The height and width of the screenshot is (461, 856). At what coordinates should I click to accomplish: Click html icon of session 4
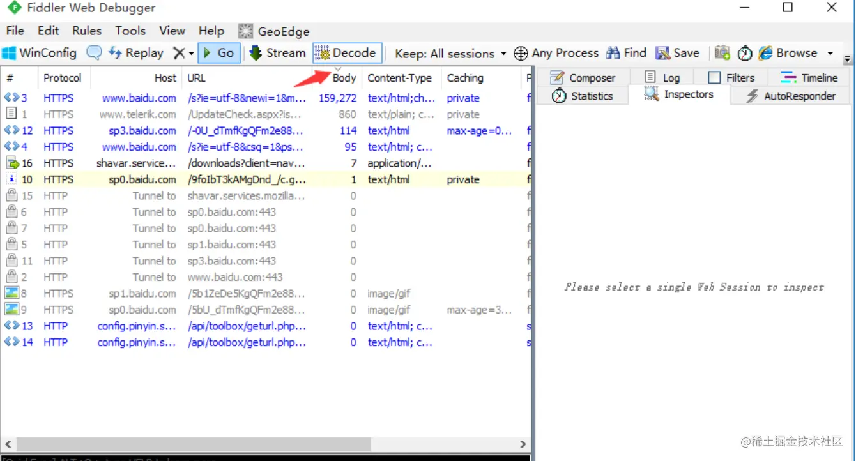(11, 147)
